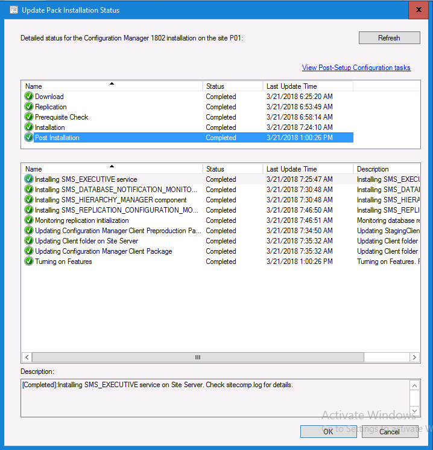Click the Description box scroll down arrow
This screenshot has height=450, width=433.
pyautogui.click(x=414, y=411)
